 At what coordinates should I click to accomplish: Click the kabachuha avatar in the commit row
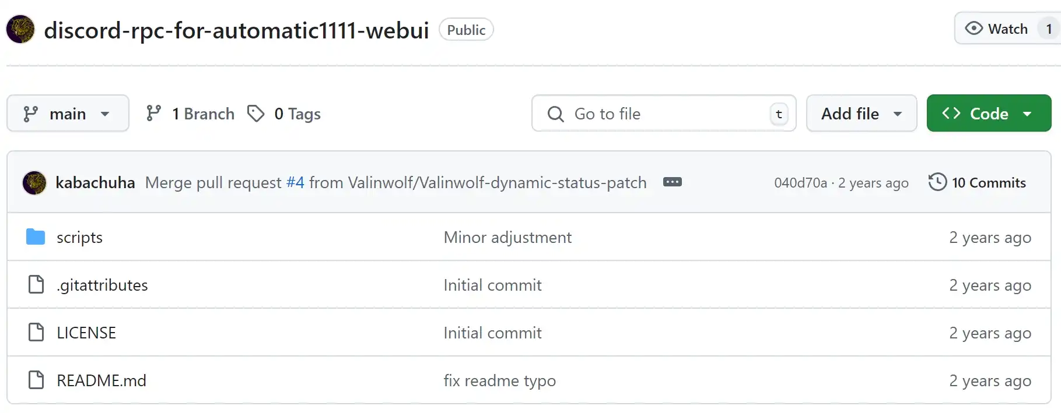tap(34, 183)
